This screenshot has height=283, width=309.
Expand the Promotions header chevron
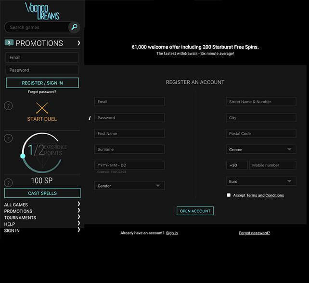tap(79, 43)
